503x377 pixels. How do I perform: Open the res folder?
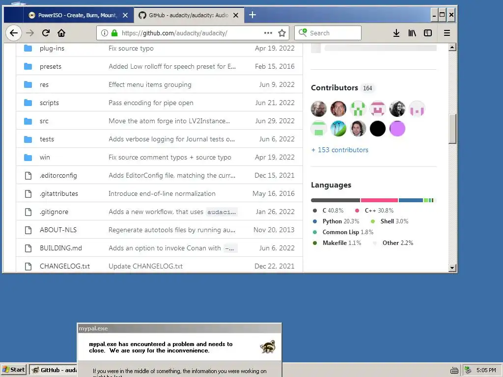tap(44, 84)
